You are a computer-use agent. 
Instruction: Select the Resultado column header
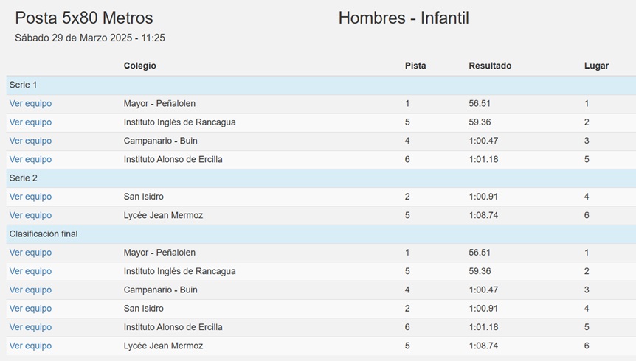click(x=490, y=66)
